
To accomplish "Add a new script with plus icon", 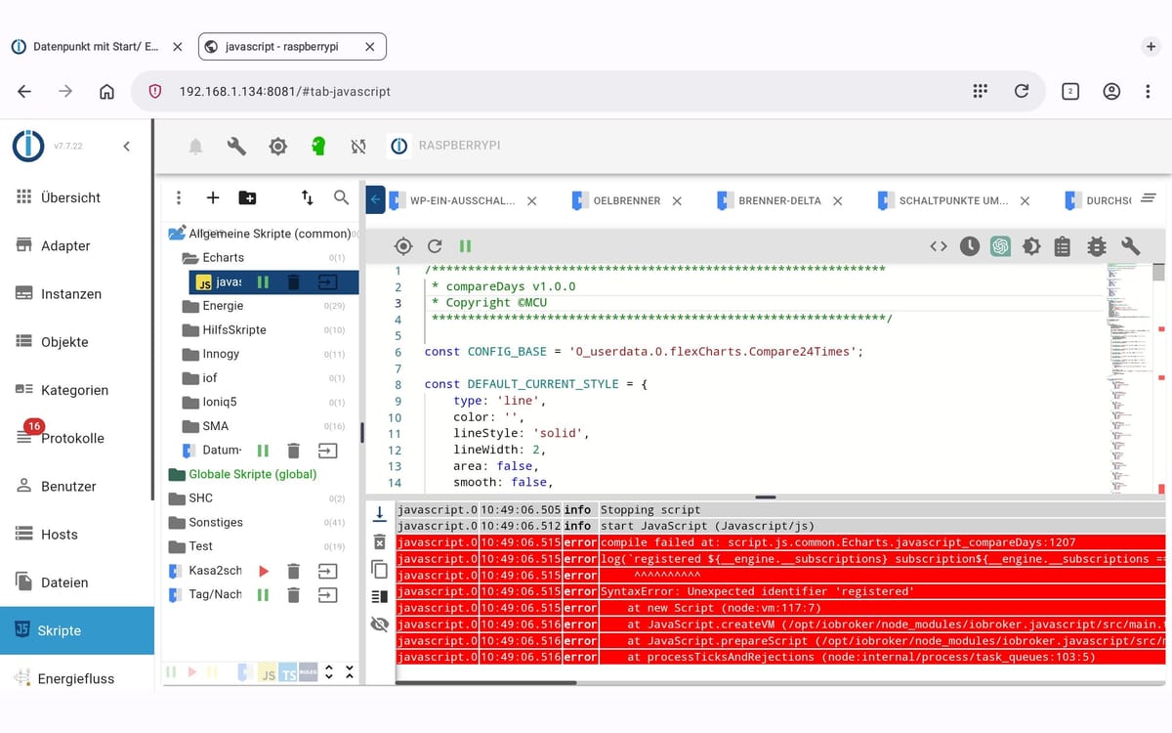I will point(213,197).
